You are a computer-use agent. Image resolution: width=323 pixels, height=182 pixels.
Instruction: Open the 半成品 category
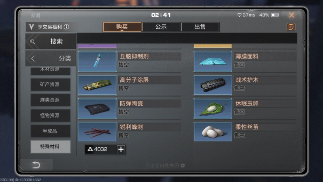point(50,131)
